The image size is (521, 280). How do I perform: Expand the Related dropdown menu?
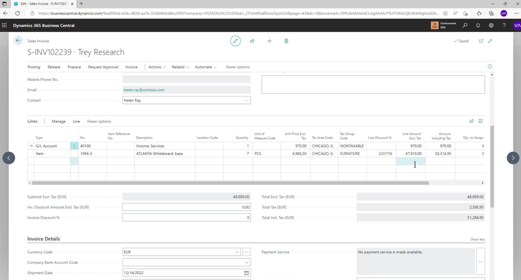pos(180,67)
